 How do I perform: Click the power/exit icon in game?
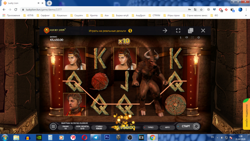(x=198, y=37)
